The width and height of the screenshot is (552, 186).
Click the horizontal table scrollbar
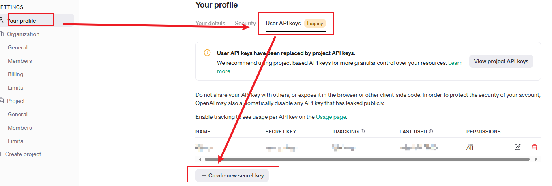(367, 159)
